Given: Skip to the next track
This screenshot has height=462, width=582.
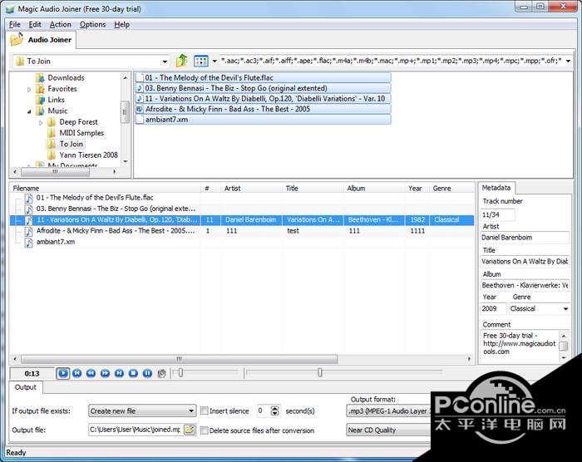Looking at the screenshot, I should point(119,373).
